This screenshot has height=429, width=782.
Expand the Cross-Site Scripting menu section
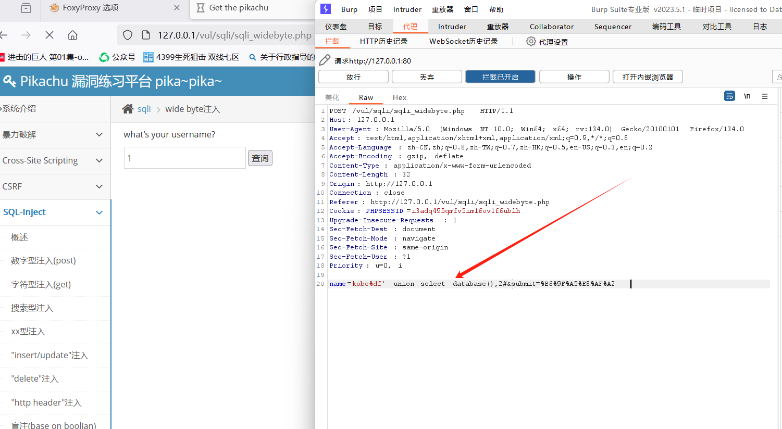pos(55,161)
